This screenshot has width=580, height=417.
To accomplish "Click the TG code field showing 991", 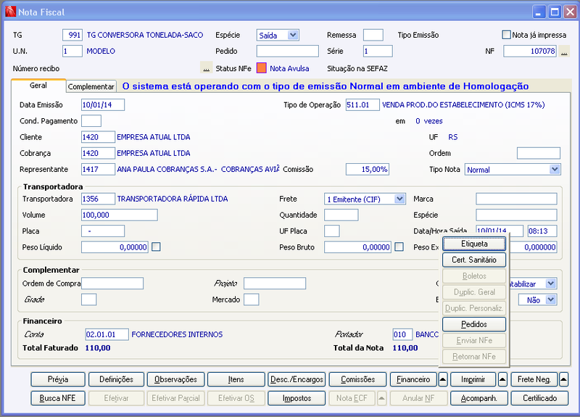I will pos(72,35).
